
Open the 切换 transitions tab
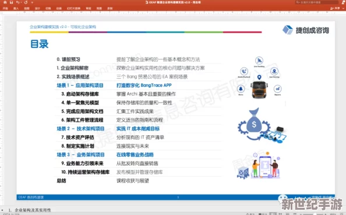(x=48, y=8)
